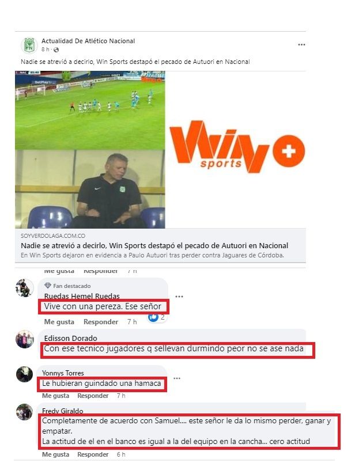Open Edisson Dorado profile avatar

click(25, 339)
